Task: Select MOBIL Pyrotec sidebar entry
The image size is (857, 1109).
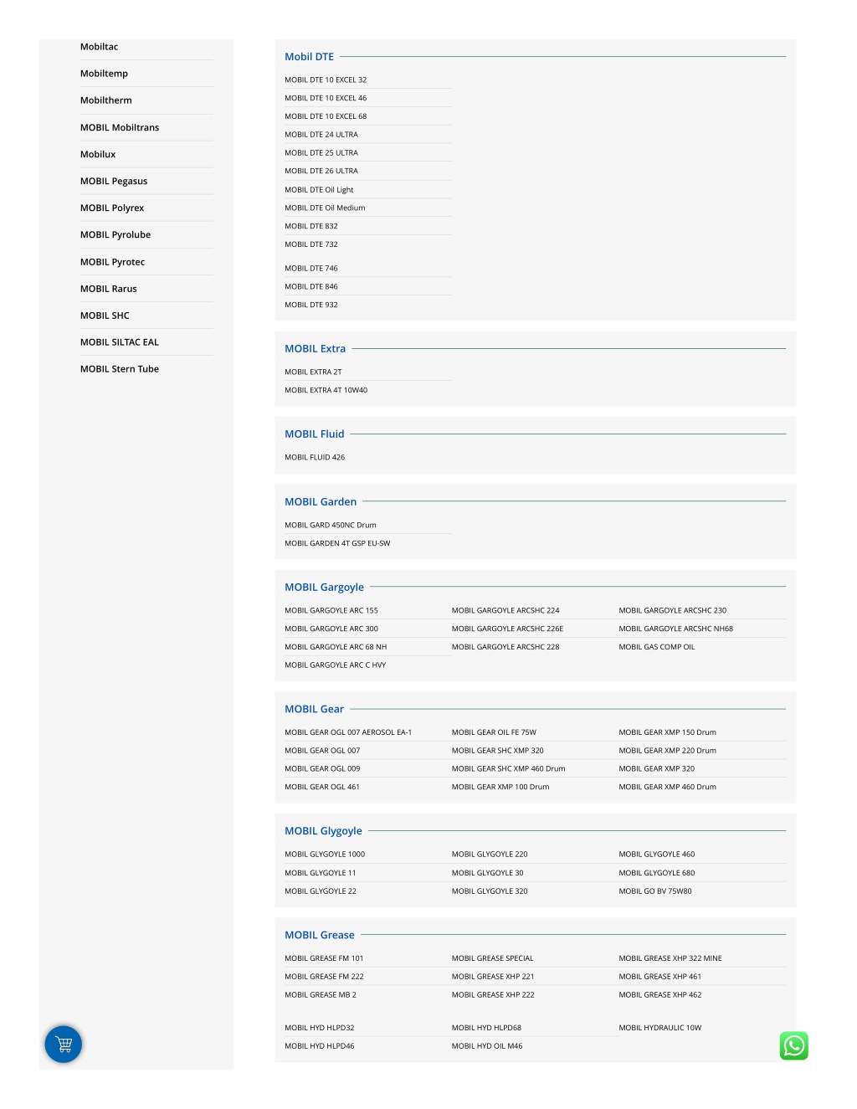Action: pos(112,262)
